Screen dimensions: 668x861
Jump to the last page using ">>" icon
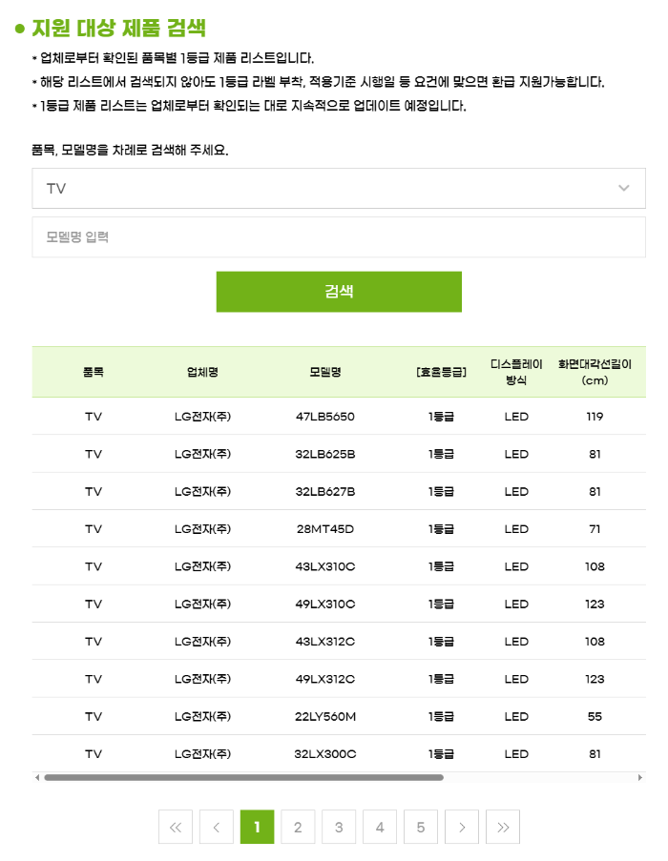pos(503,827)
